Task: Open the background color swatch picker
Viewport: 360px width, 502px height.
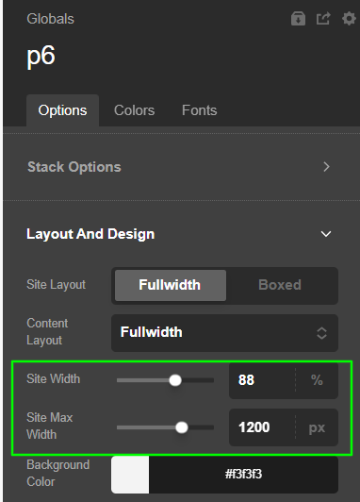Action: click(x=130, y=475)
